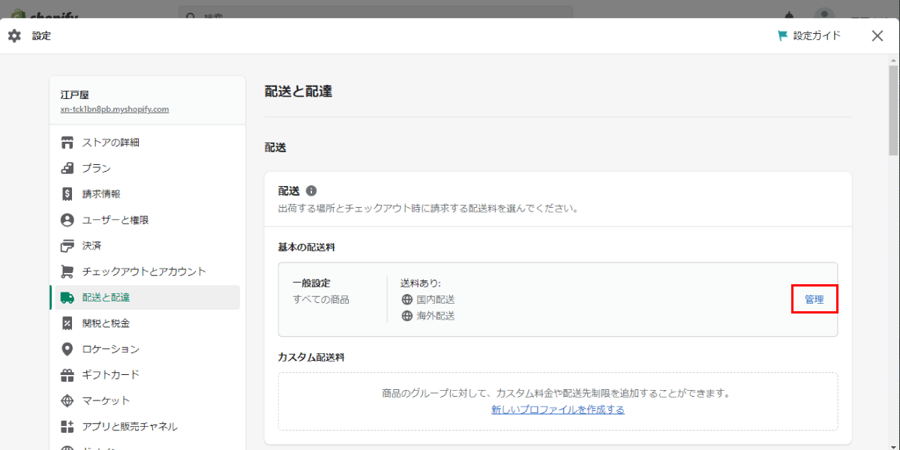Select チェックアウトとアカウント in sidebar
This screenshot has height=450, width=900.
pyautogui.click(x=148, y=271)
